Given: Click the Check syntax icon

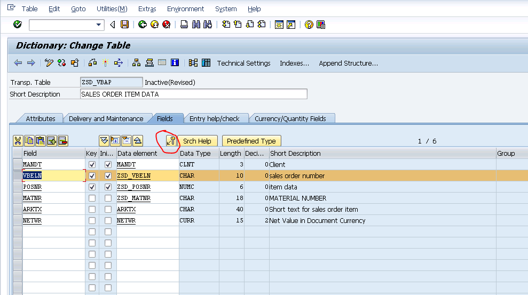Looking at the screenshot, I should pos(92,63).
